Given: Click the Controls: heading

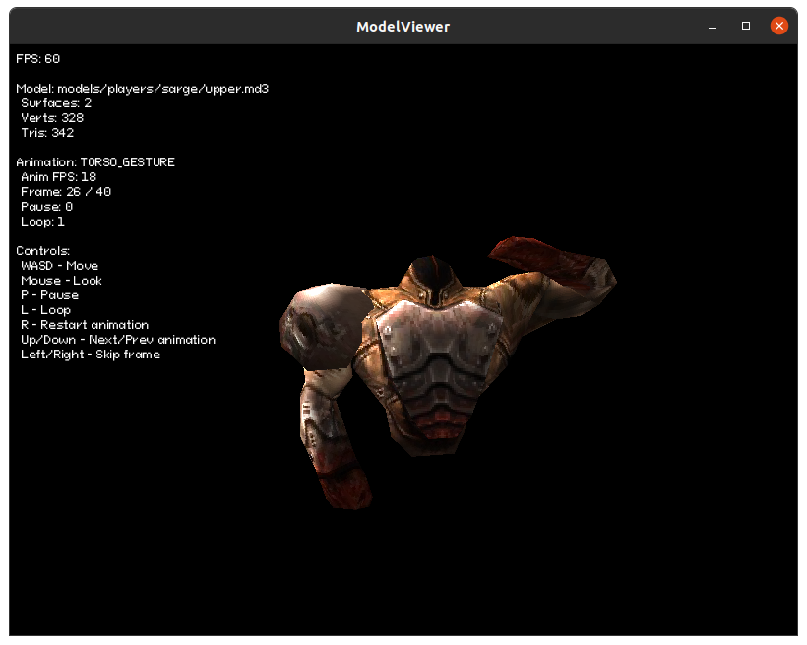Looking at the screenshot, I should click(x=42, y=251).
